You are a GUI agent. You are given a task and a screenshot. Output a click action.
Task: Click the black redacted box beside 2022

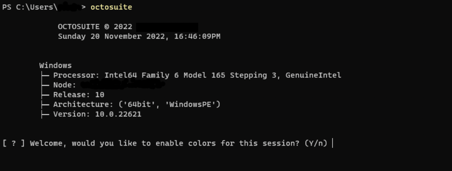pos(167,27)
